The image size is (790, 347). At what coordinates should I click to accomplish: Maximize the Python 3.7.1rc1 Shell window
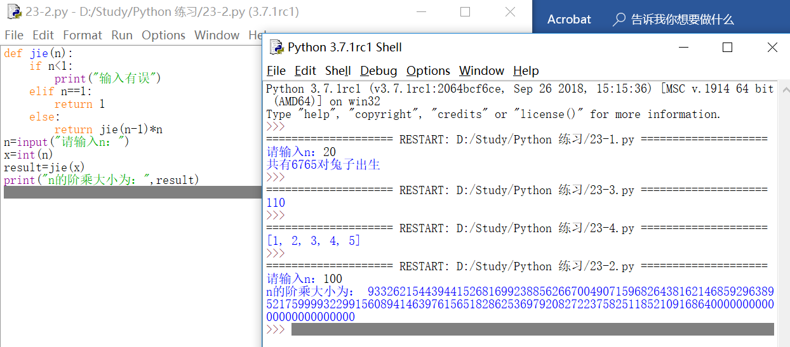tap(728, 48)
